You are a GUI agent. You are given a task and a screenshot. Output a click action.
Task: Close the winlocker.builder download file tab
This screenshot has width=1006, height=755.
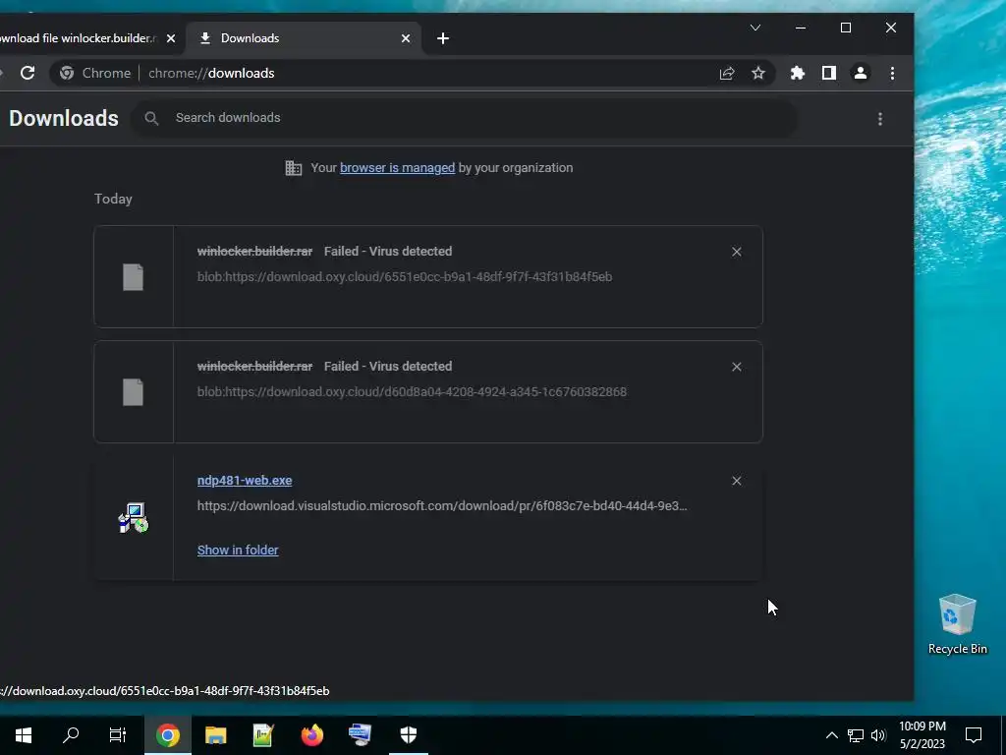[x=171, y=38]
